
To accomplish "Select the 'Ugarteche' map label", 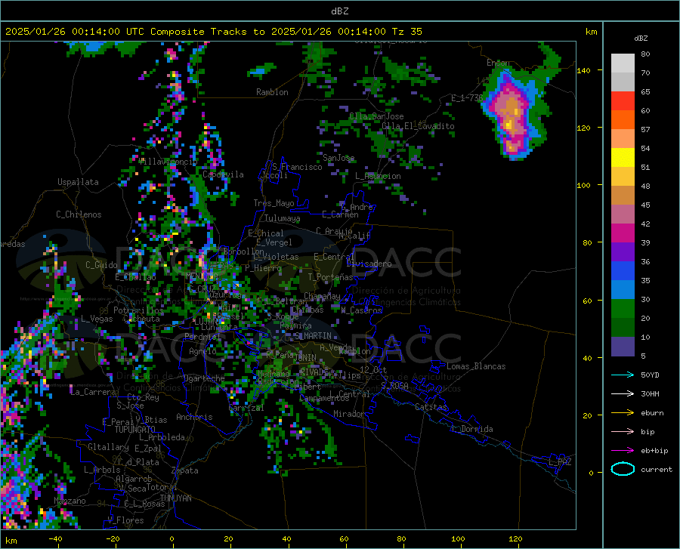I will pos(204,378).
